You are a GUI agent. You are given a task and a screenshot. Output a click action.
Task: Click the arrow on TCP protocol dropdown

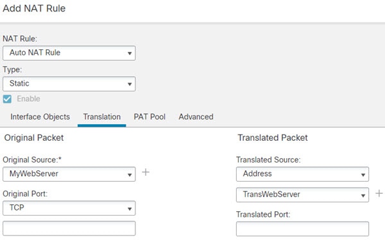130,209
